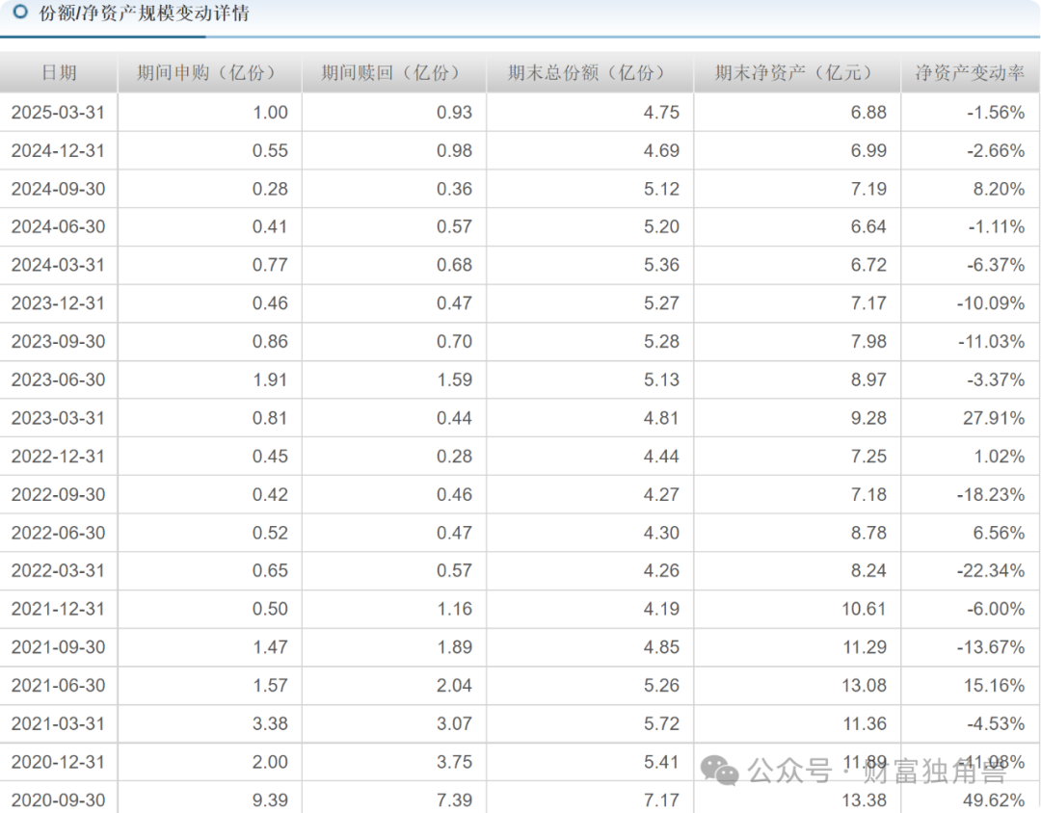
Task: Click total shares value 7.17
Action: click(x=661, y=800)
